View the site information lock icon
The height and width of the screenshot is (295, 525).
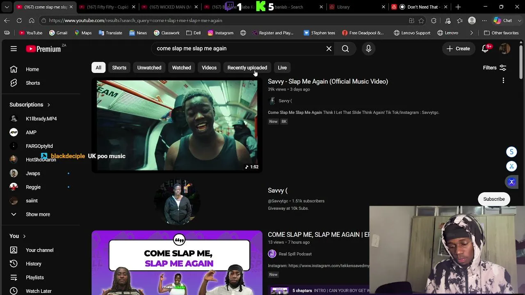click(x=43, y=20)
